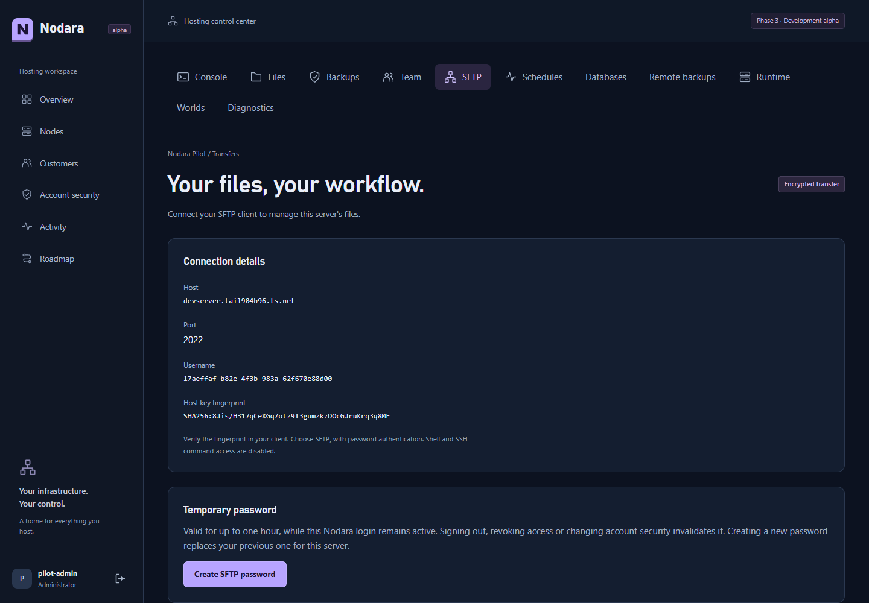Navigate to Nodes in sidebar

coord(71,131)
